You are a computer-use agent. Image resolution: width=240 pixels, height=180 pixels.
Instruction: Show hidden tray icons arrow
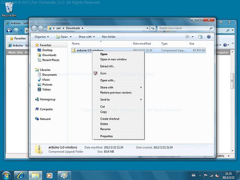200,175
